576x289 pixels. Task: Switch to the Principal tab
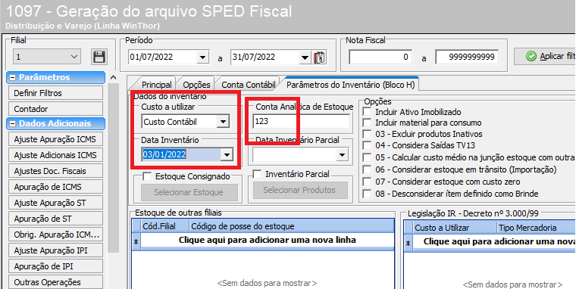(156, 85)
